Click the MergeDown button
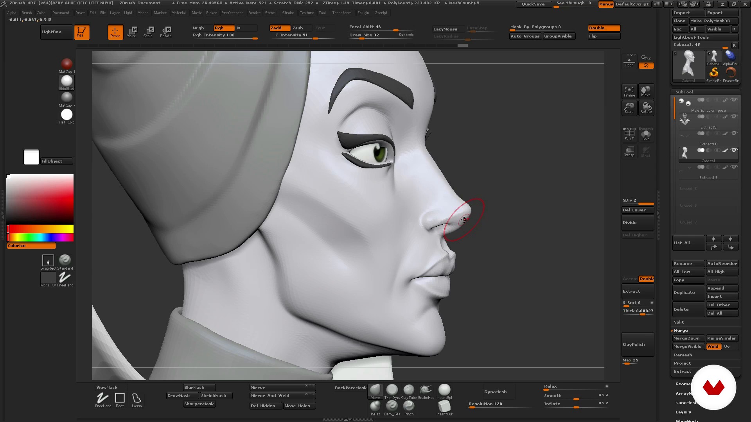 [x=688, y=338]
